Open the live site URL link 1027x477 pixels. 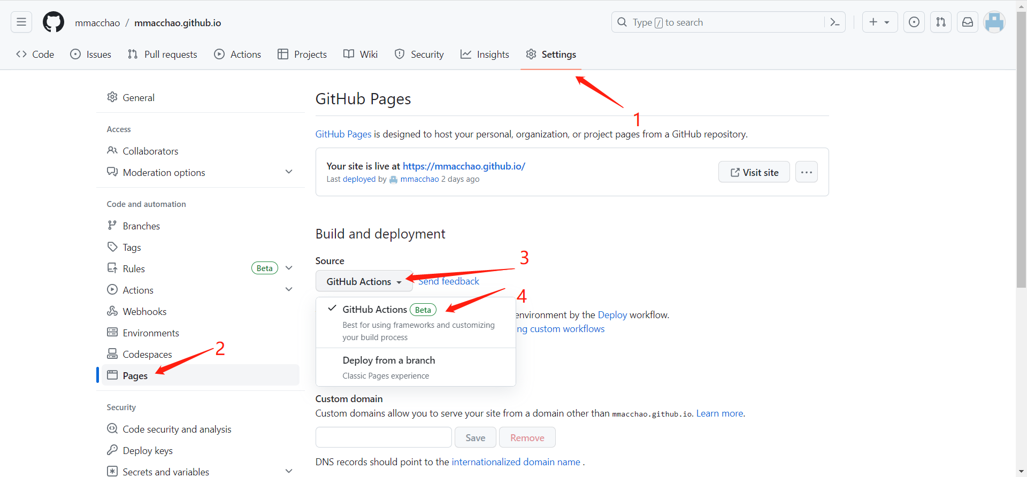coord(464,166)
